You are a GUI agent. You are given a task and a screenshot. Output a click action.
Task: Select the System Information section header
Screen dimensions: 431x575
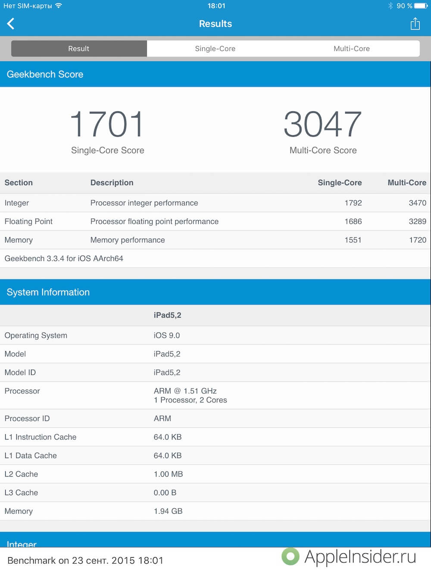point(215,292)
